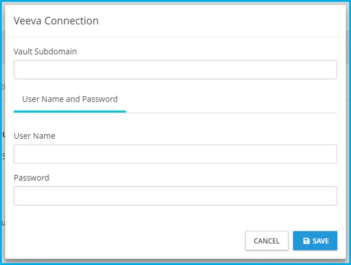
Task: Click the floppy disk icon on Save
Action: pyautogui.click(x=307, y=241)
